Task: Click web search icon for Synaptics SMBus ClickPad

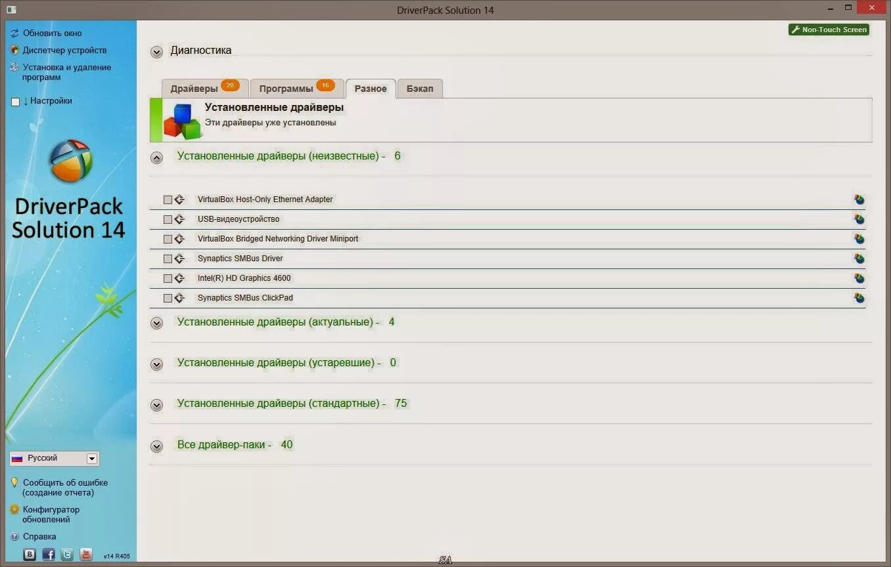Action: click(859, 298)
